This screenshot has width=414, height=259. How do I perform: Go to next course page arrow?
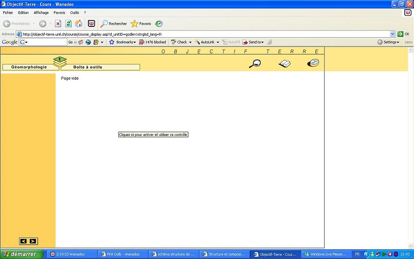tap(33, 241)
